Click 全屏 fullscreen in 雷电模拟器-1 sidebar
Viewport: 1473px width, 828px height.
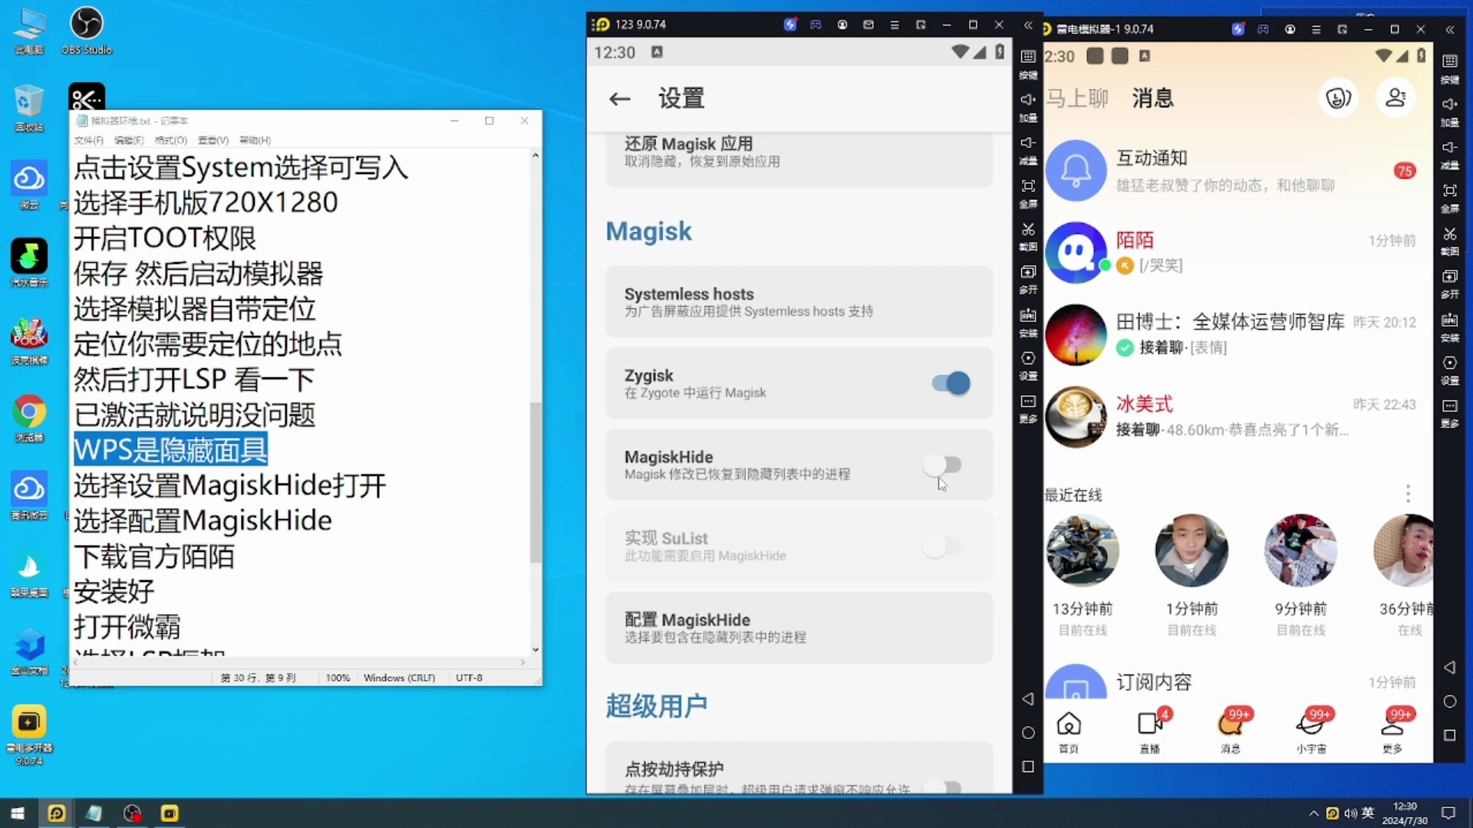[1449, 197]
